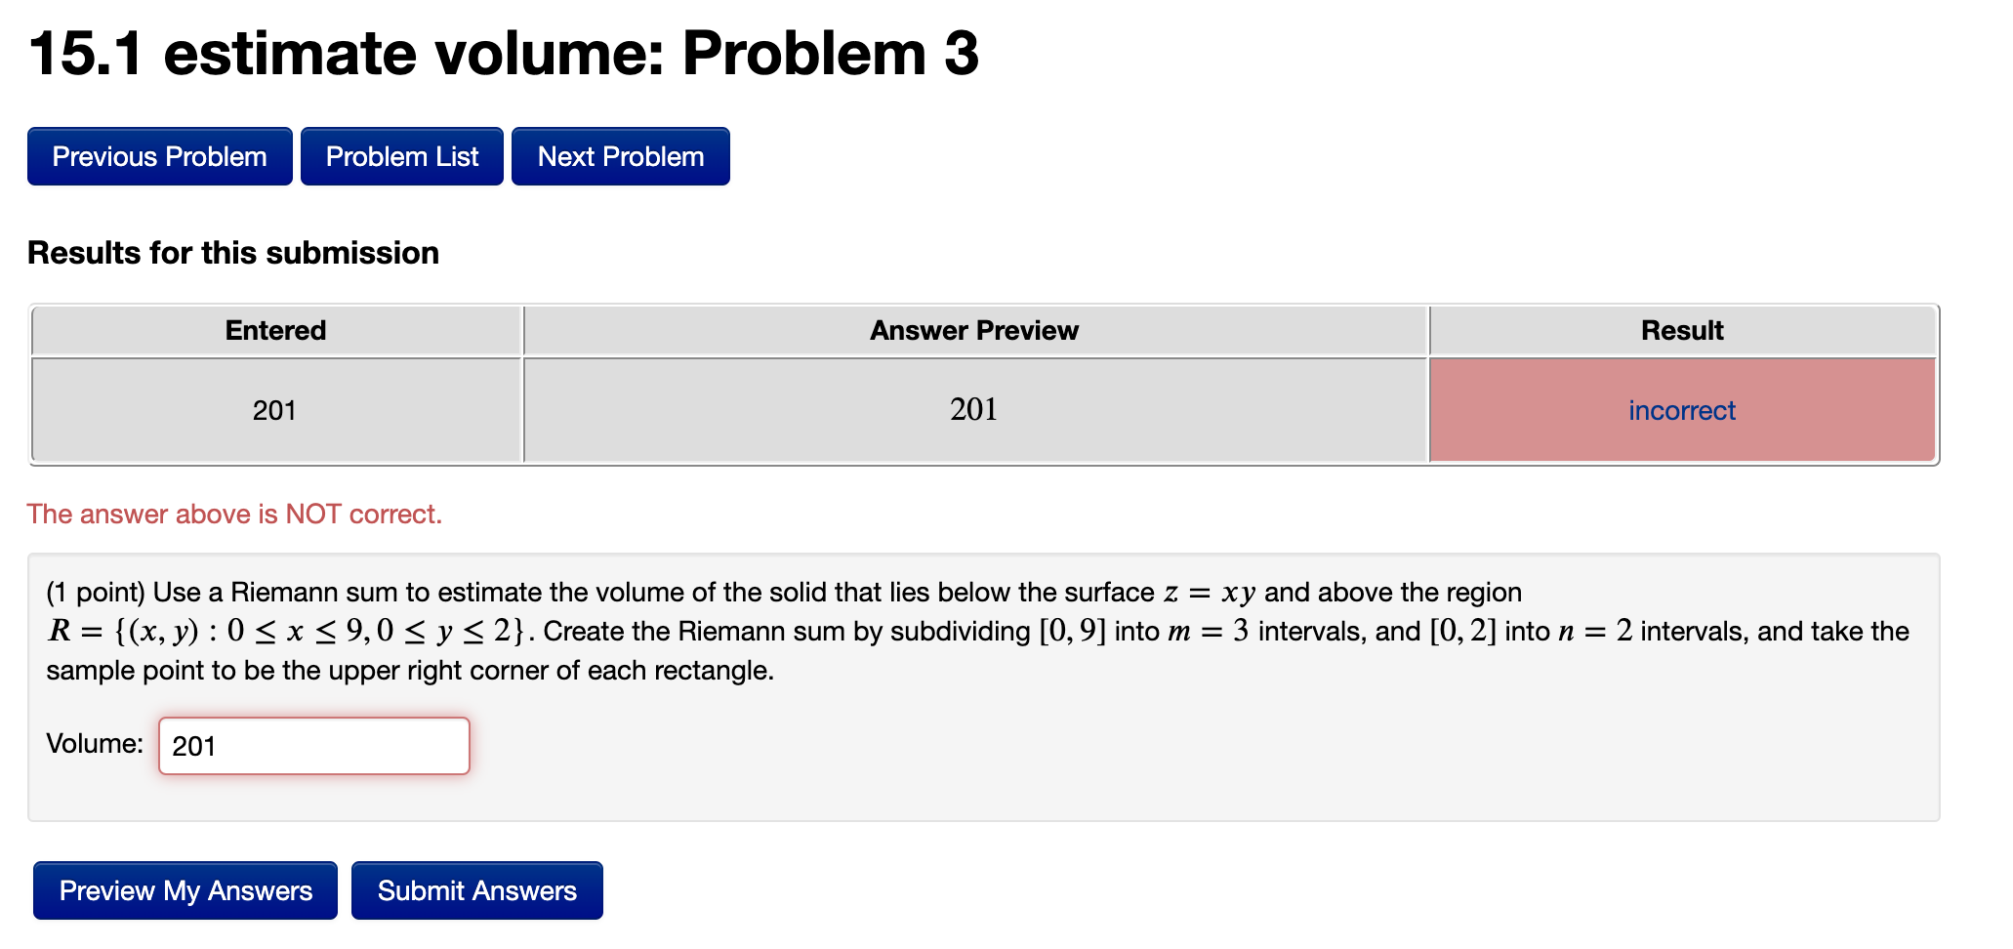This screenshot has height=949, width=2013.
Task: Open the Problem List
Action: tap(401, 155)
